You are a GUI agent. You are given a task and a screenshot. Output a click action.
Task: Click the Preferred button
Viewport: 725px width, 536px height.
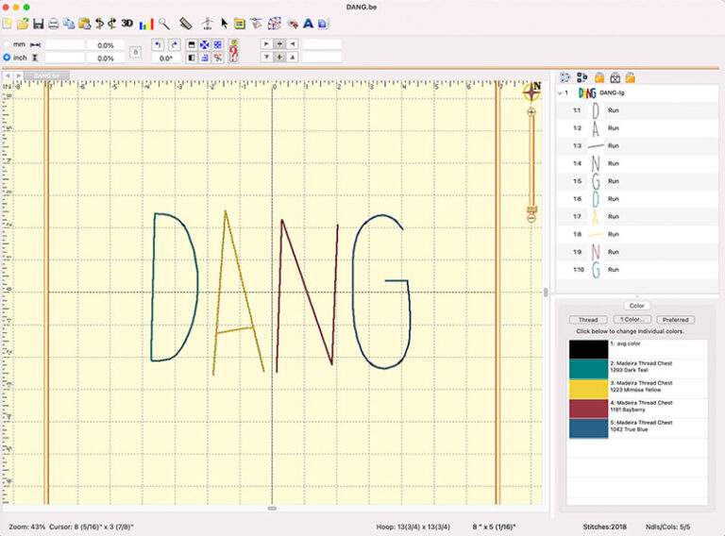pyautogui.click(x=675, y=320)
